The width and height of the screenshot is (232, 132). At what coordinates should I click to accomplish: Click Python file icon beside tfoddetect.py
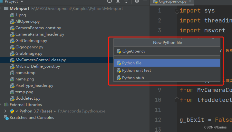tap(12, 98)
